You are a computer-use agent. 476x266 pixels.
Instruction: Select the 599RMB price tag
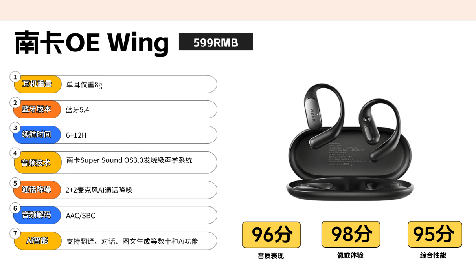[216, 42]
